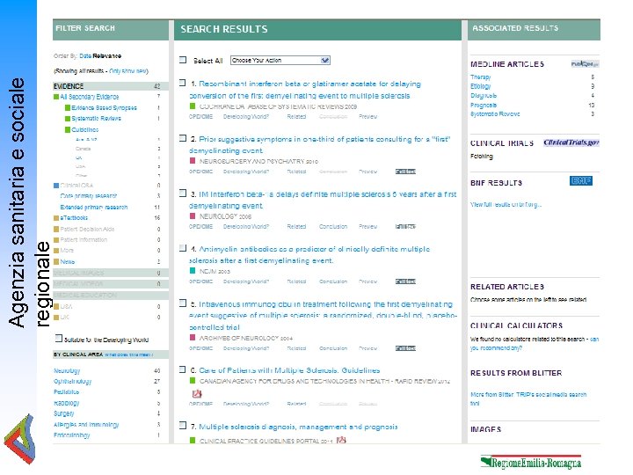Open IM interferon beta-1a delays definite MS result
Image resolution: width=633 pixels, height=475 pixels.
click(323, 200)
